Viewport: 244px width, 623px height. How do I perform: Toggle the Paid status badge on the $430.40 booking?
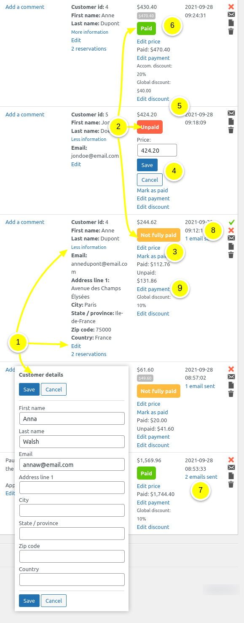[x=146, y=28]
